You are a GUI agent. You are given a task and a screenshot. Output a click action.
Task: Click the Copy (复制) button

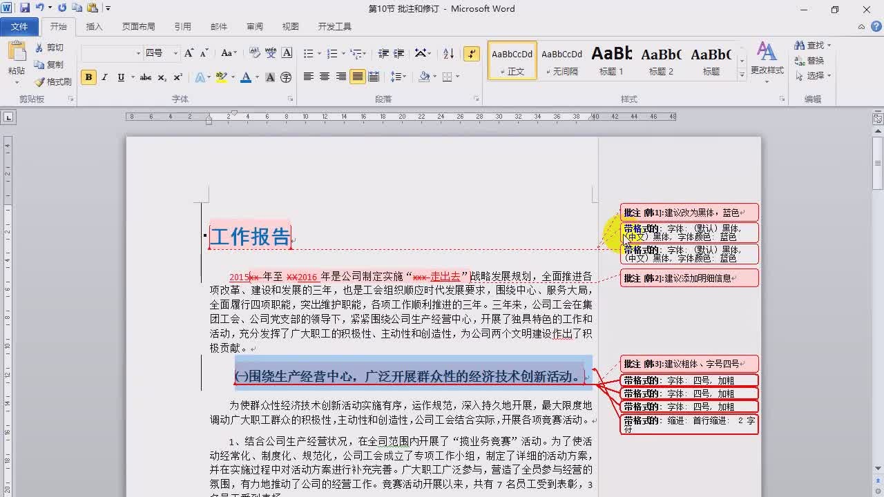click(50, 64)
